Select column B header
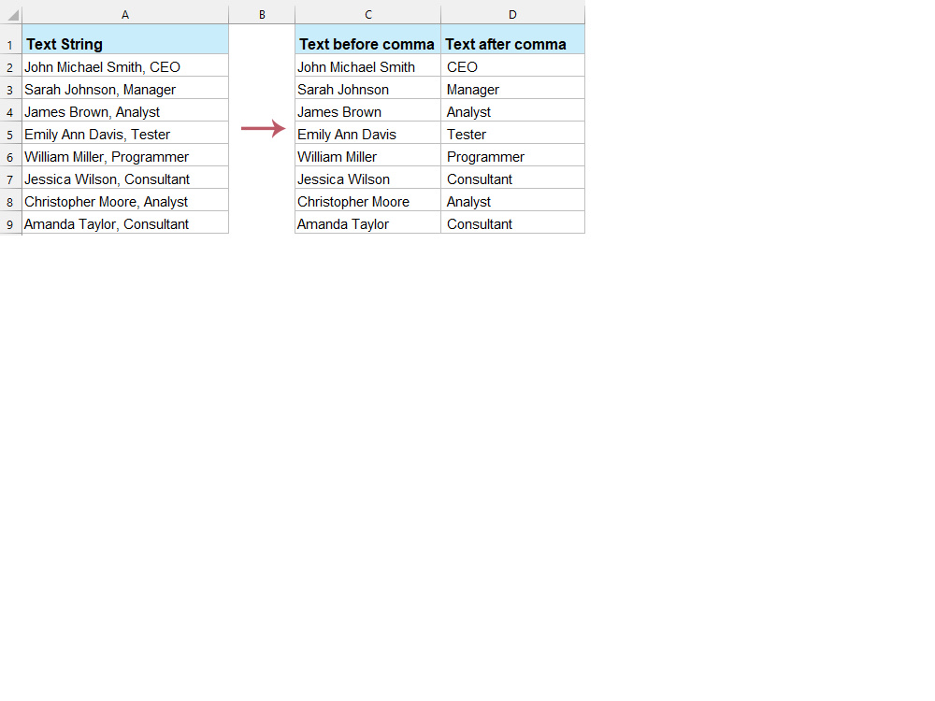 tap(262, 15)
